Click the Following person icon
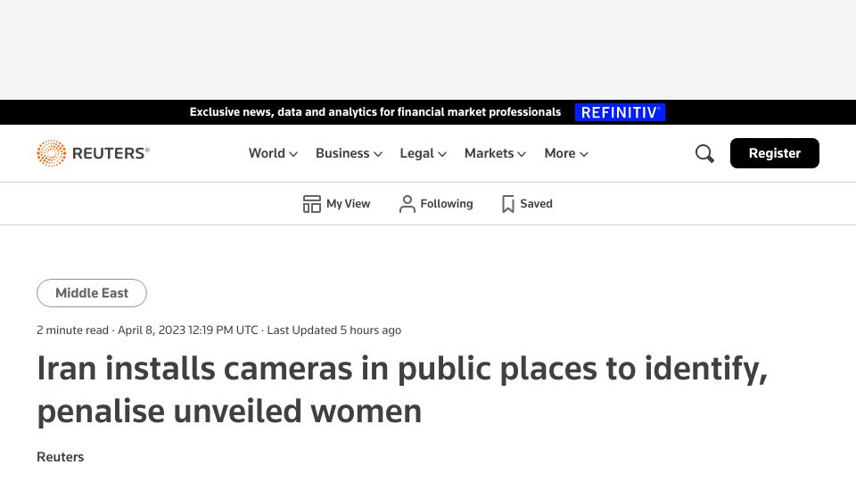This screenshot has width=856, height=481. (407, 204)
